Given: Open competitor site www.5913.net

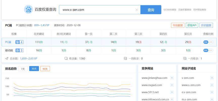Looking at the screenshot, I should [x=150, y=92].
